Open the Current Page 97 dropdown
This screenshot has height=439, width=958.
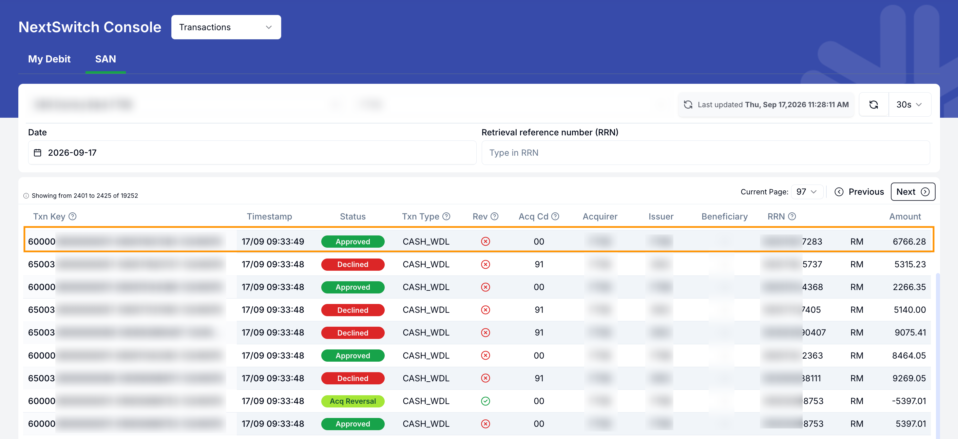tap(807, 192)
